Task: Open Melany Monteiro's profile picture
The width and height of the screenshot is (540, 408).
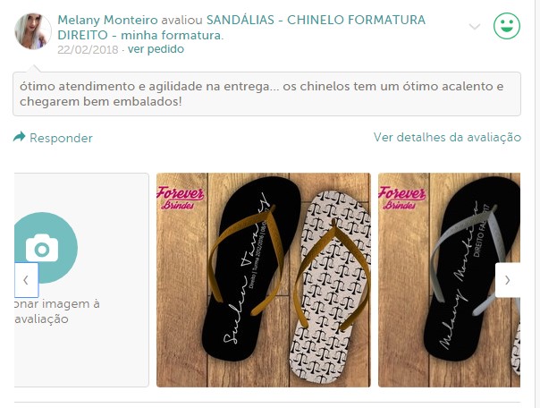Action: pyautogui.click(x=33, y=31)
